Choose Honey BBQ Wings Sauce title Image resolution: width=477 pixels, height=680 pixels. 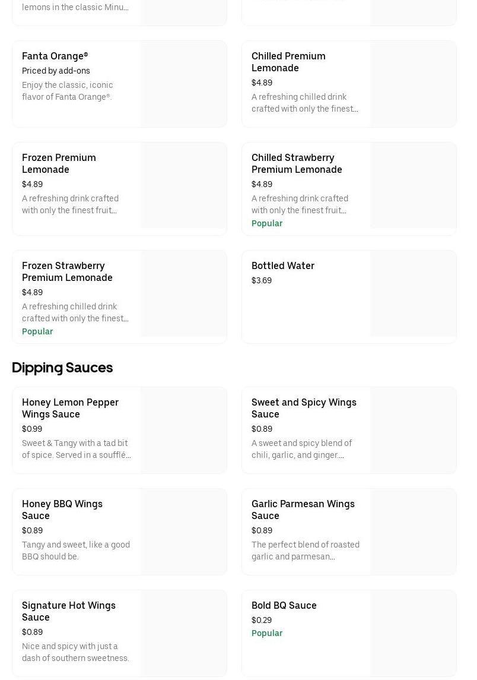tap(62, 510)
